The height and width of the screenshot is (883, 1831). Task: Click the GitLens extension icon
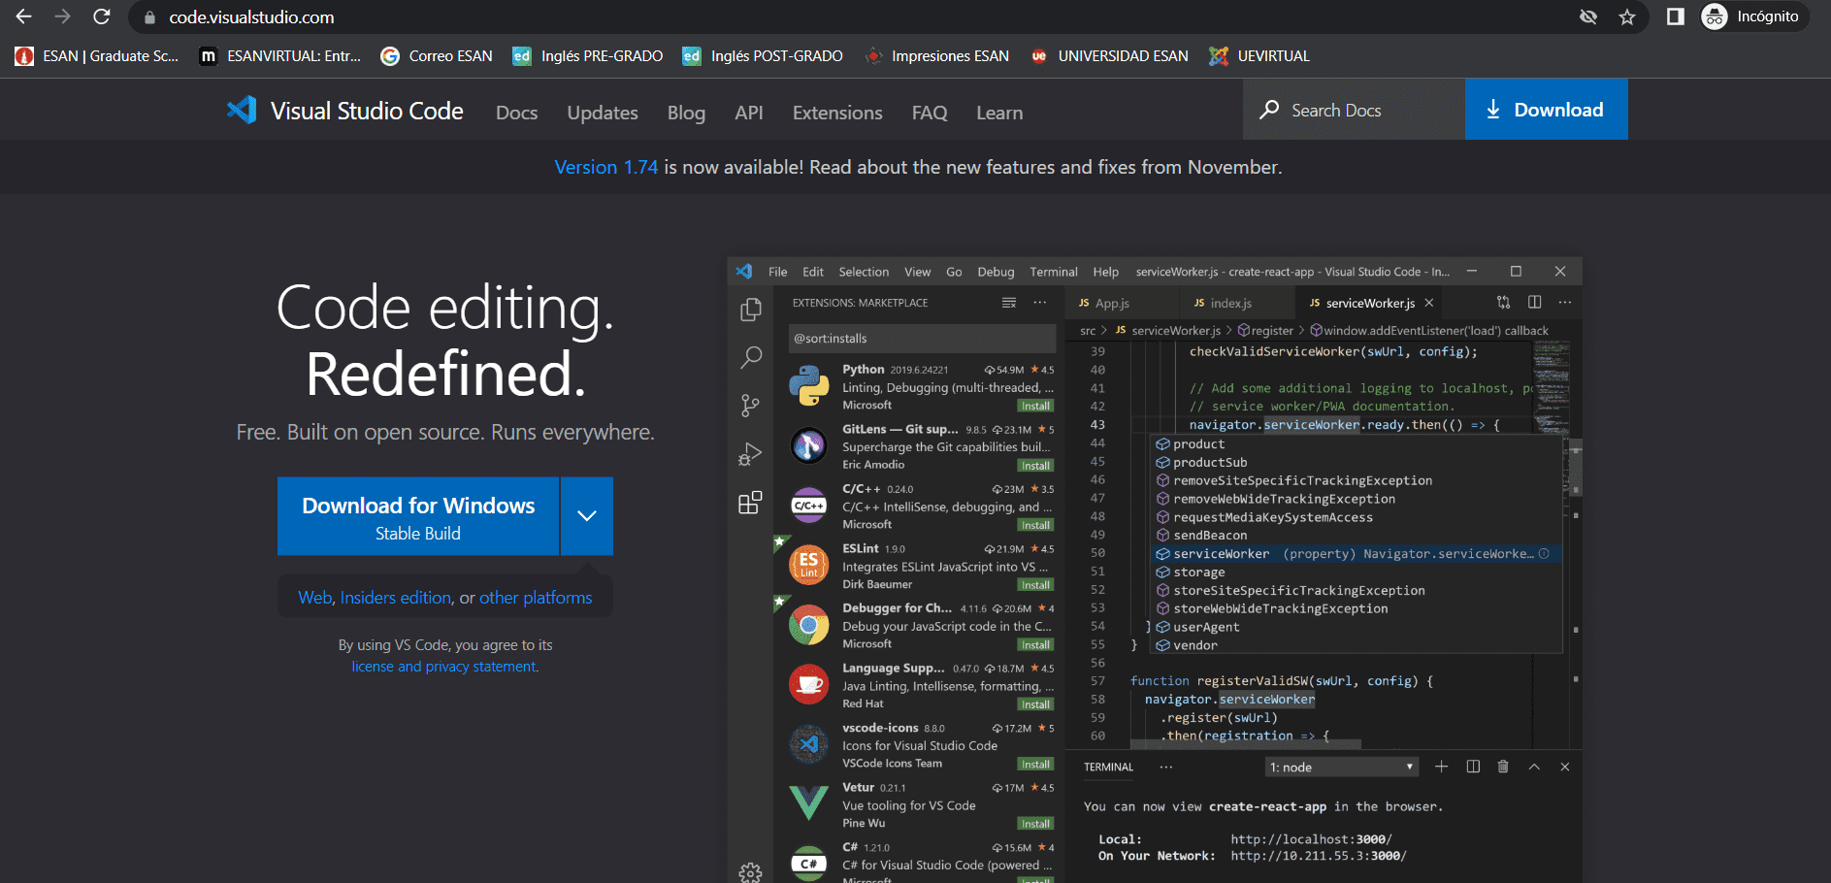[x=808, y=445]
